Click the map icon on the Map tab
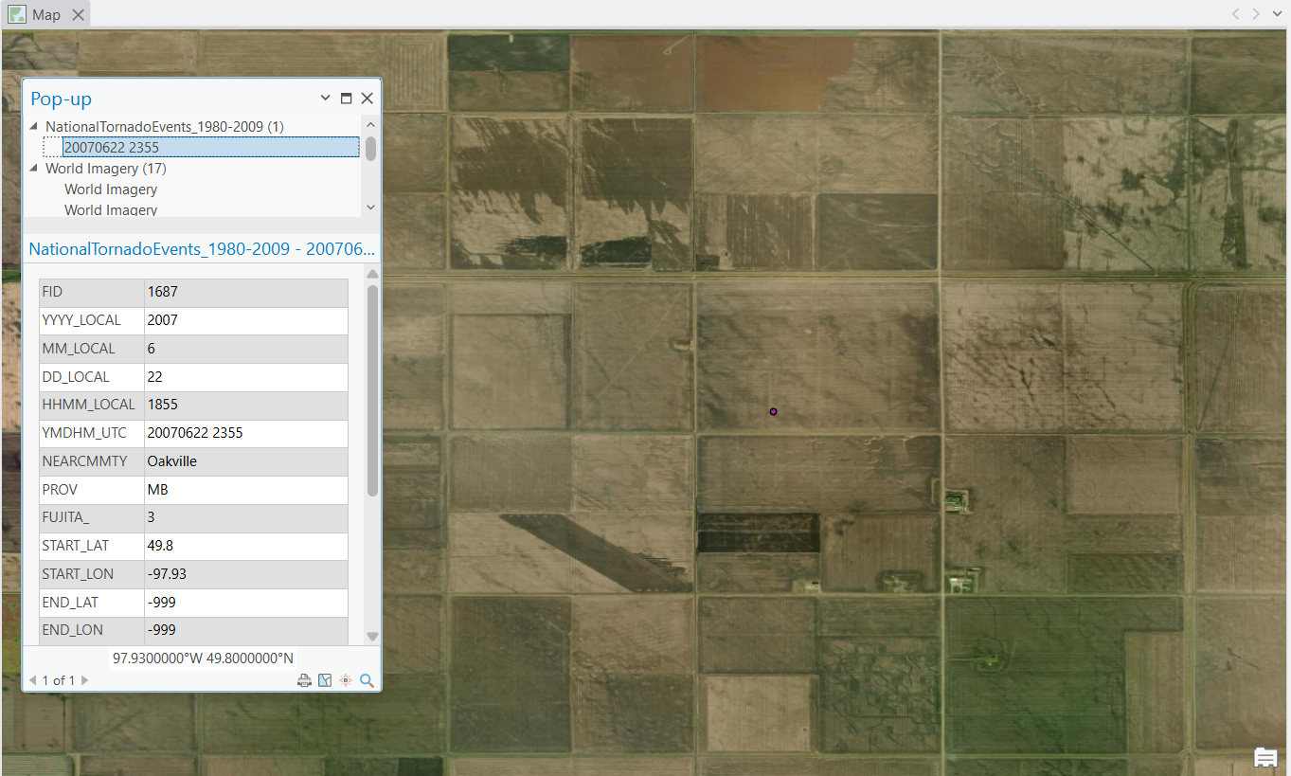 pyautogui.click(x=17, y=14)
